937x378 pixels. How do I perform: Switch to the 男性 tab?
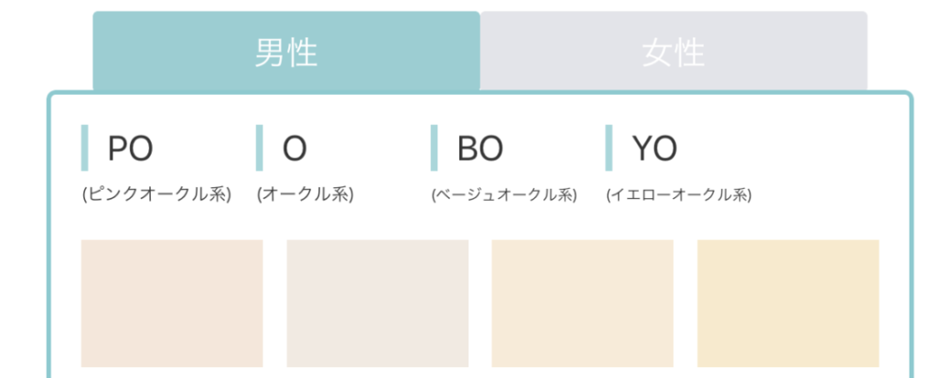(286, 51)
